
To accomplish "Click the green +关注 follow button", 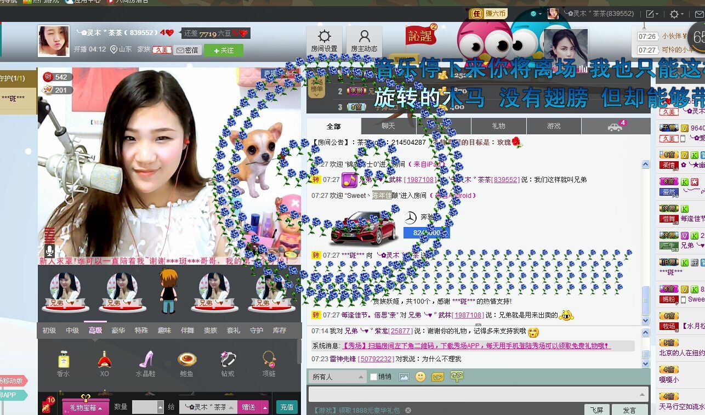I will coord(223,50).
